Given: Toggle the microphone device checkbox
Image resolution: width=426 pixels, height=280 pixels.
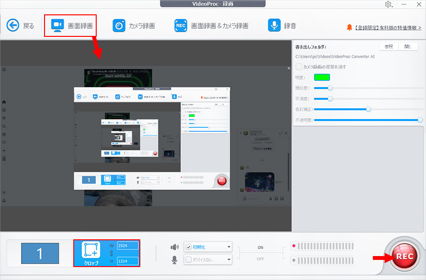Looking at the screenshot, I should (x=188, y=260).
